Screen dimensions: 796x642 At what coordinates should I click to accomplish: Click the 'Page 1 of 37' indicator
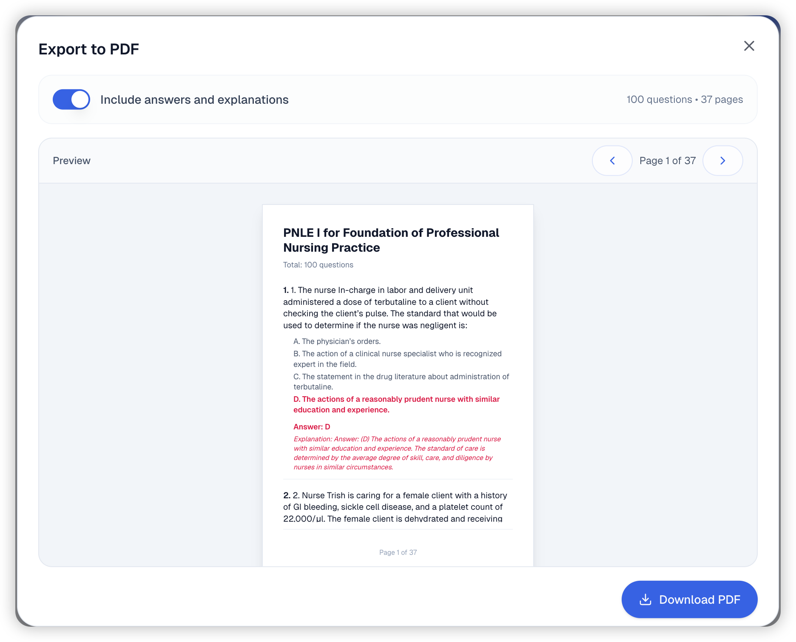coord(667,161)
